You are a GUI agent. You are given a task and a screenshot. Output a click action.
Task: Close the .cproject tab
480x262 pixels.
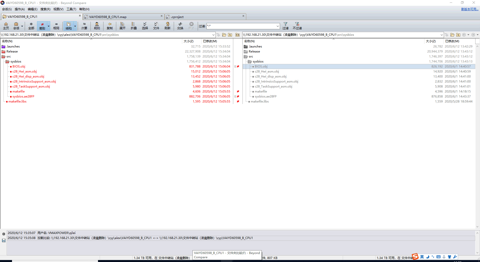pos(243,16)
